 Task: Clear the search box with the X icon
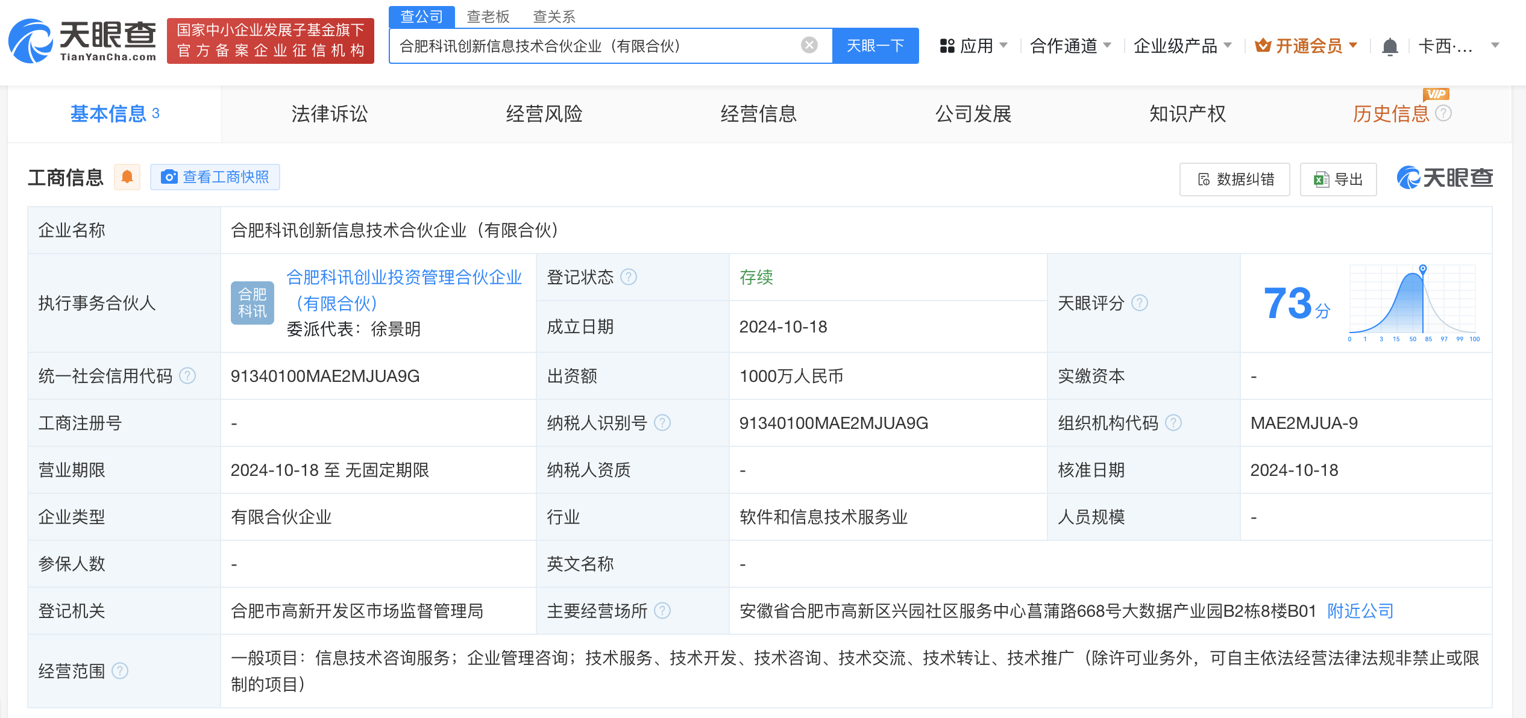pos(808,44)
